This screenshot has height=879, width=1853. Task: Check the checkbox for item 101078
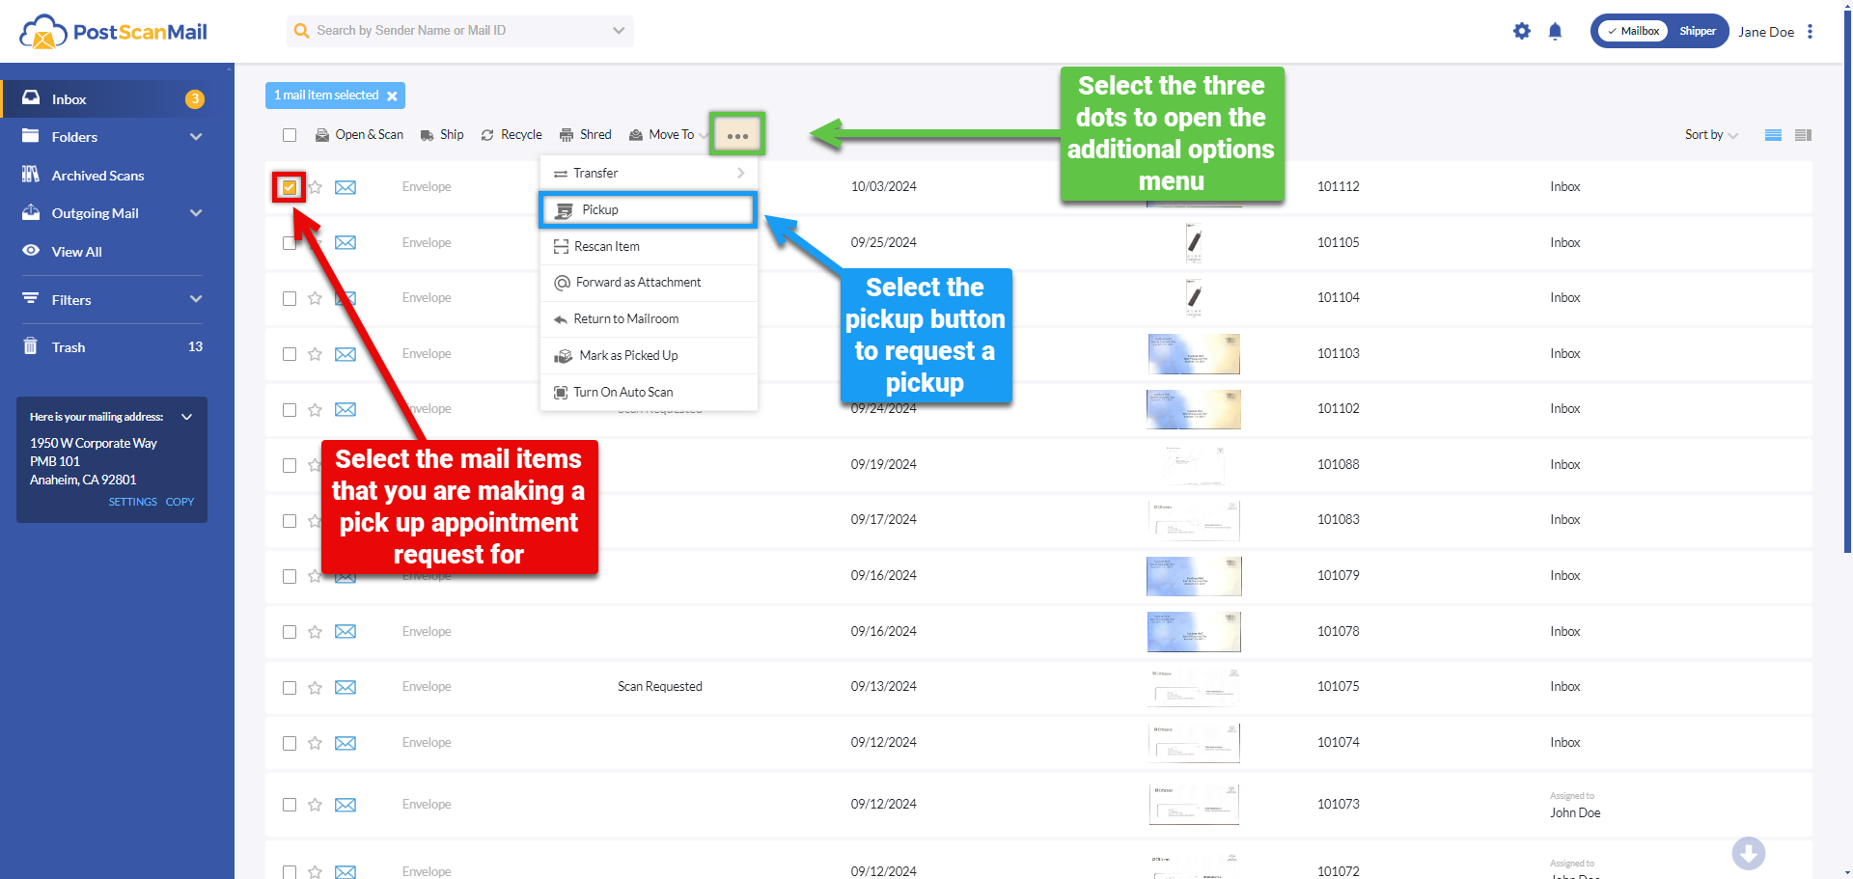coord(290,632)
